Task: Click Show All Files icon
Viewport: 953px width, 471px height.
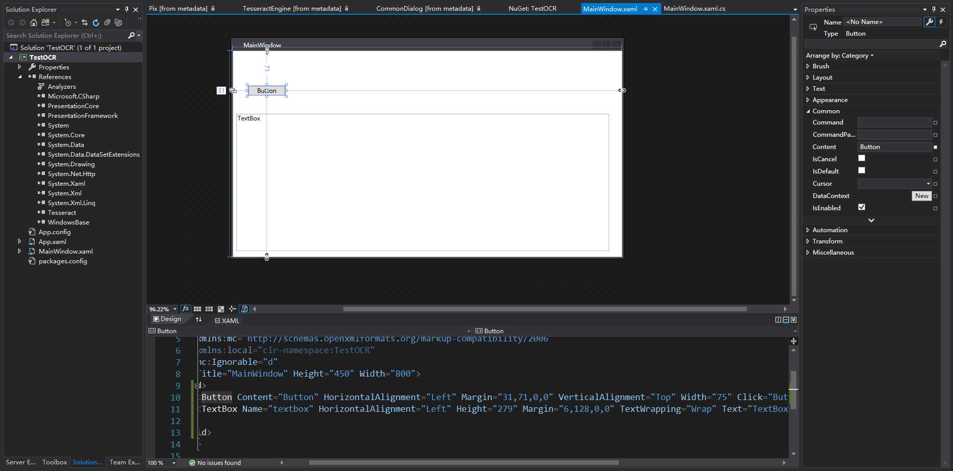Action: [118, 22]
